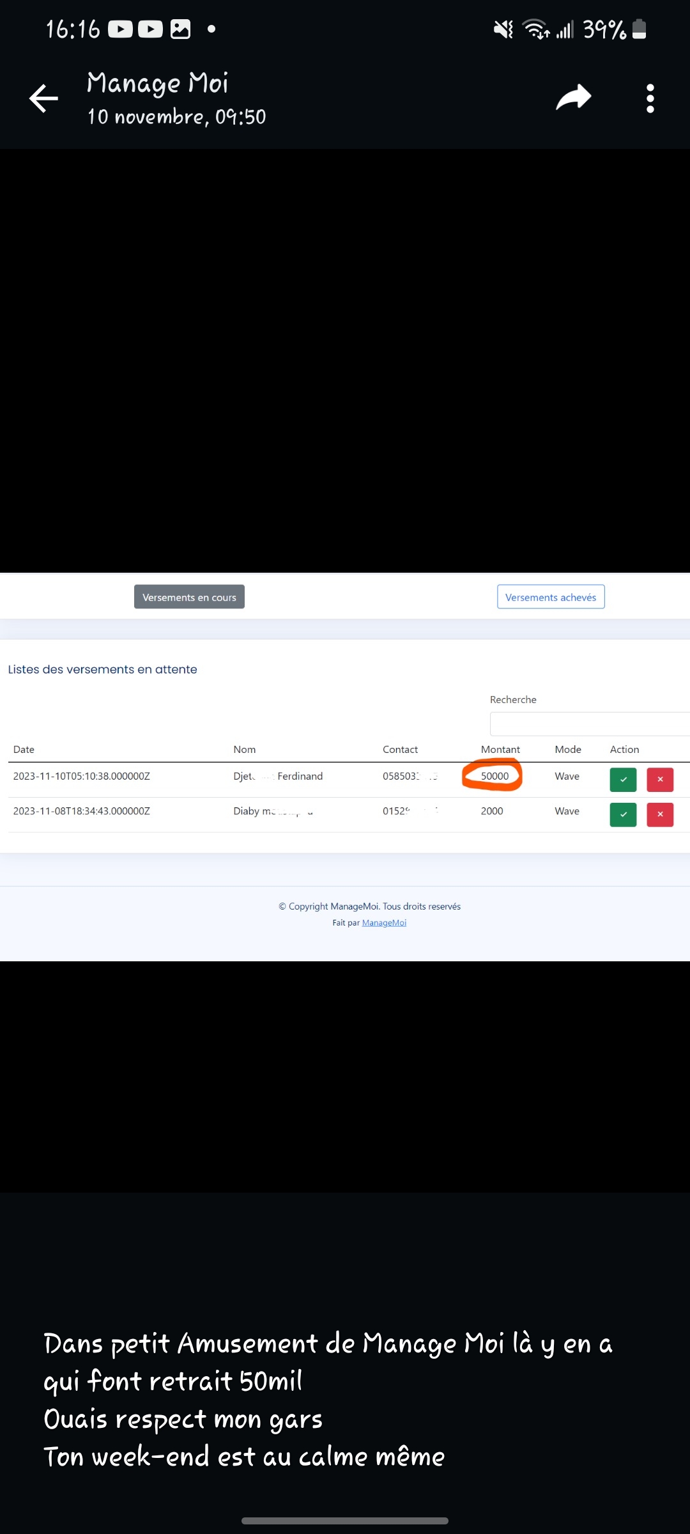The height and width of the screenshot is (1534, 690).
Task: Open the three-dot more options menu
Action: tap(650, 98)
